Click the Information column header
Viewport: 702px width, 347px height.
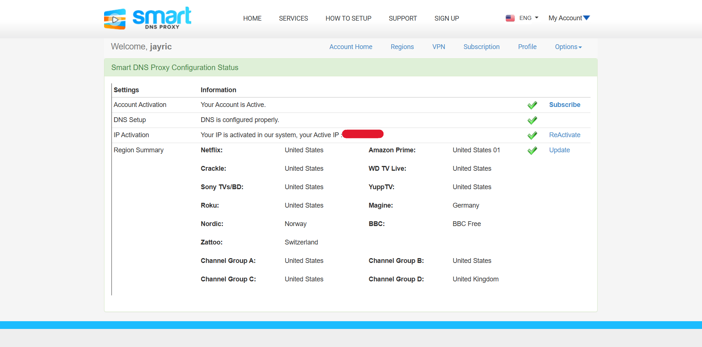pyautogui.click(x=218, y=90)
